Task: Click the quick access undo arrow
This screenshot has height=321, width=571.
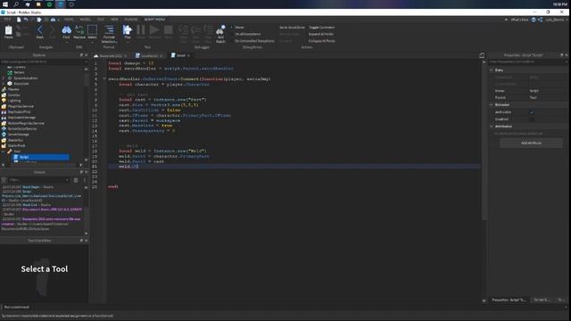Action: pos(26,20)
